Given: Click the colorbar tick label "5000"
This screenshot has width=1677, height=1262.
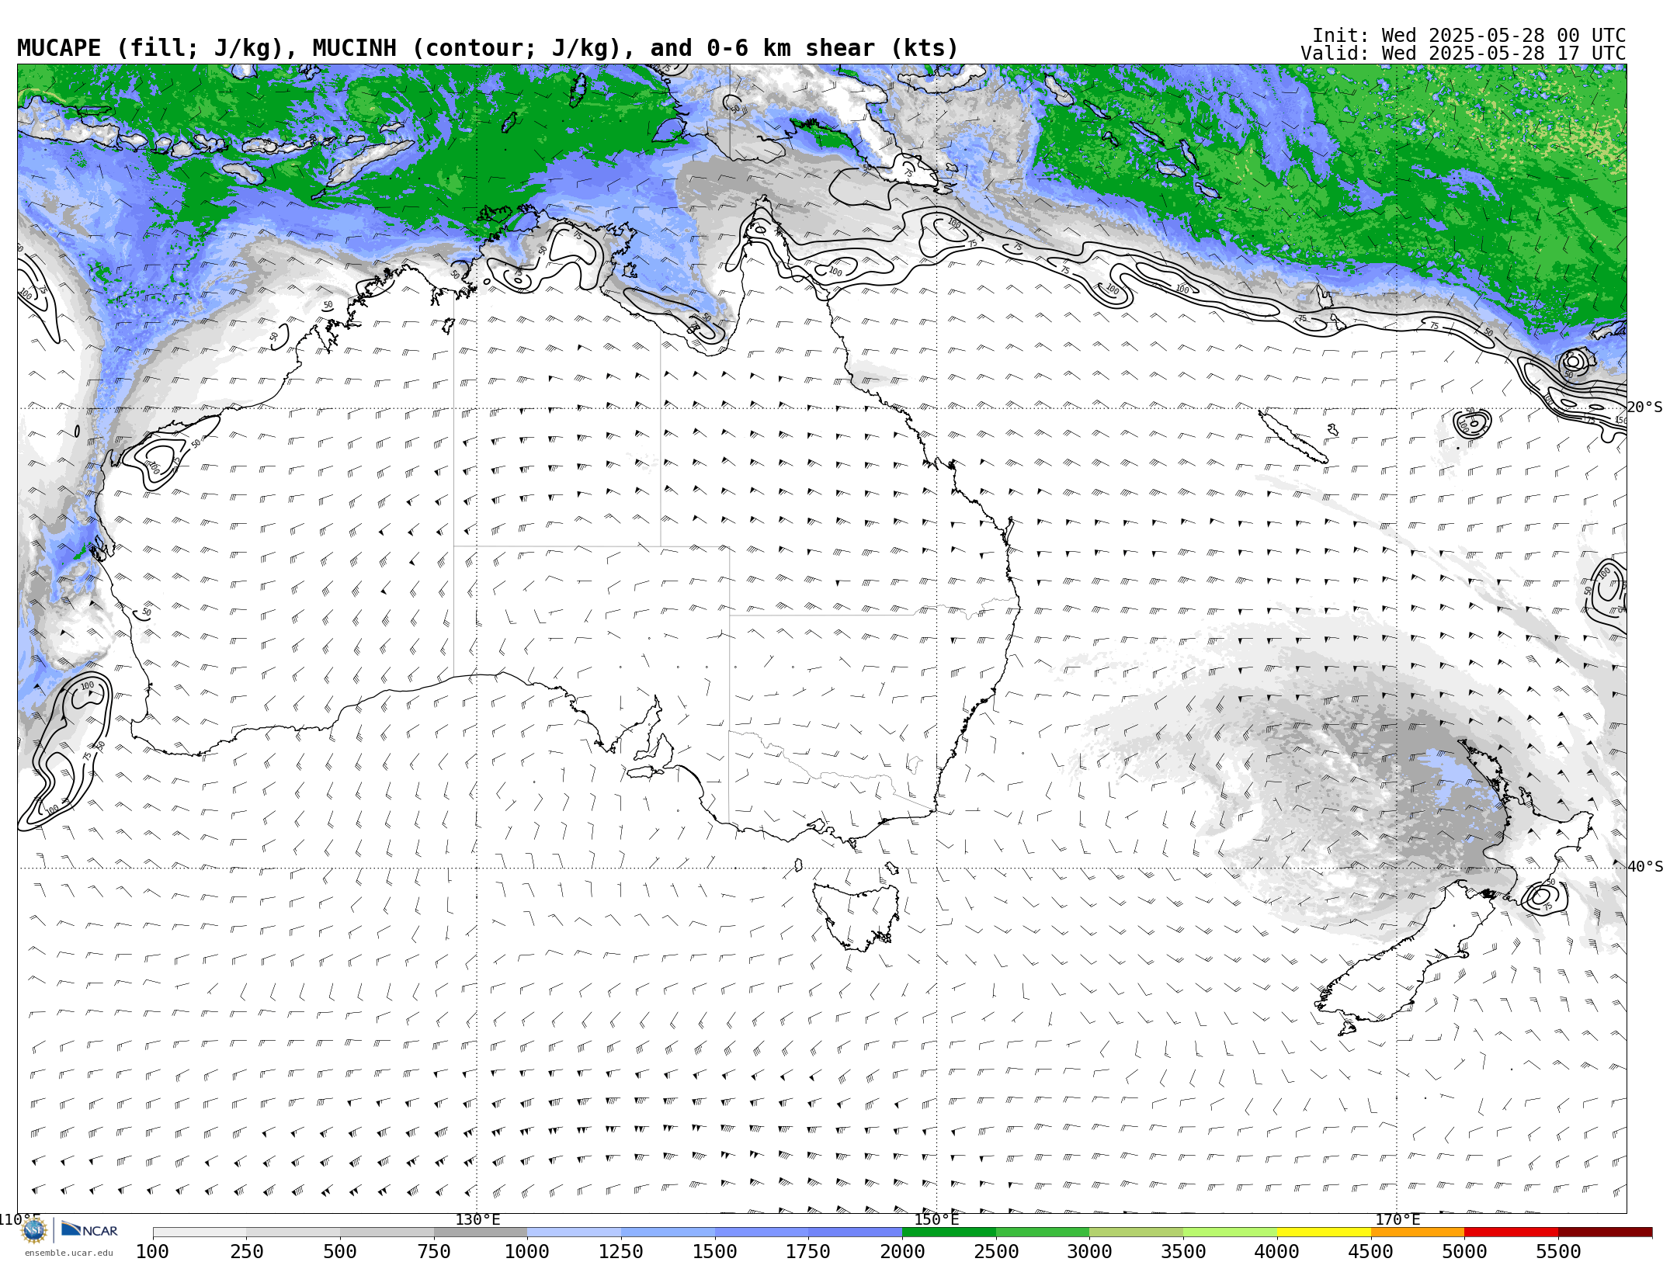Looking at the screenshot, I should coord(1464,1252).
